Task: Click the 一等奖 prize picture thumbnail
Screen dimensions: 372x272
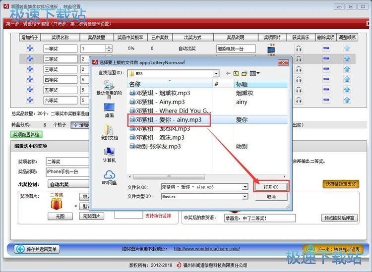Action: [x=271, y=49]
